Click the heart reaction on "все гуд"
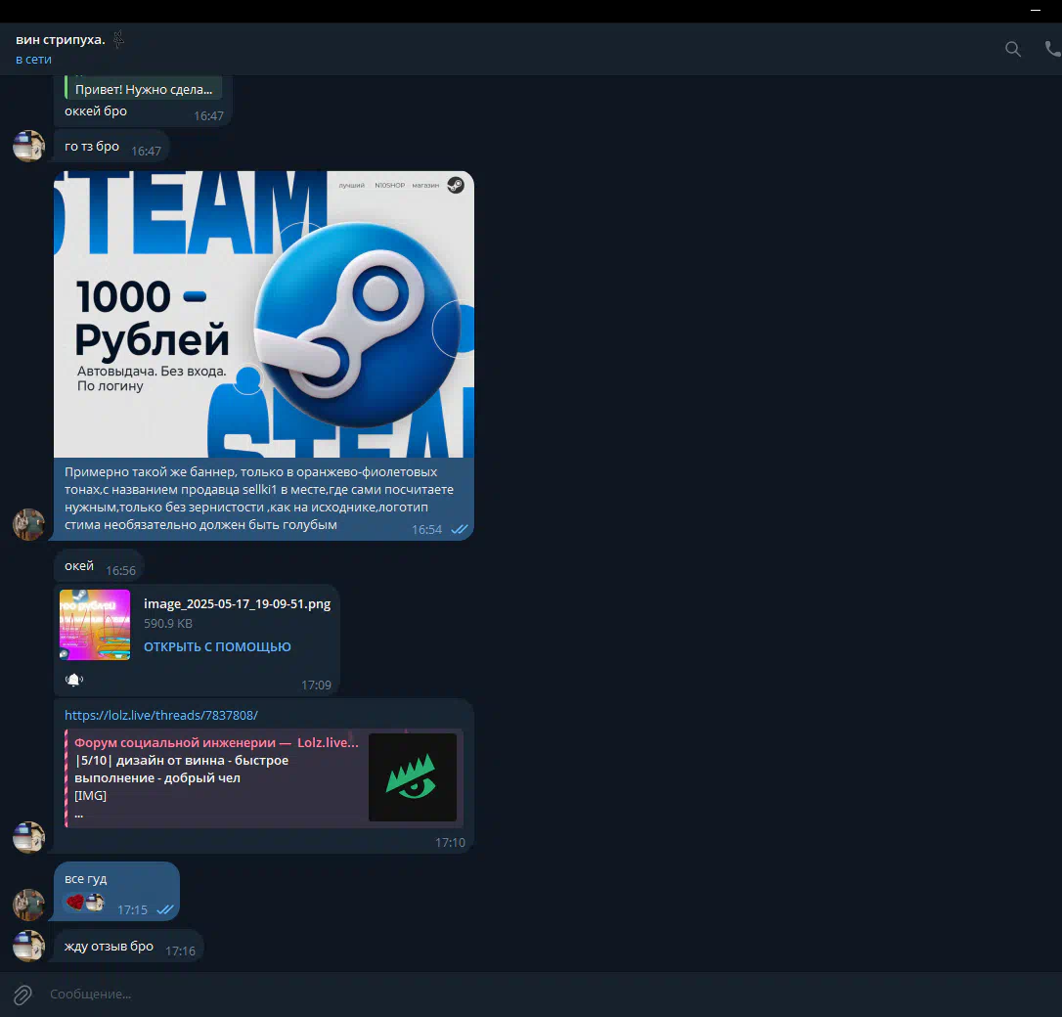The width and height of the screenshot is (1062, 1017). [x=75, y=902]
